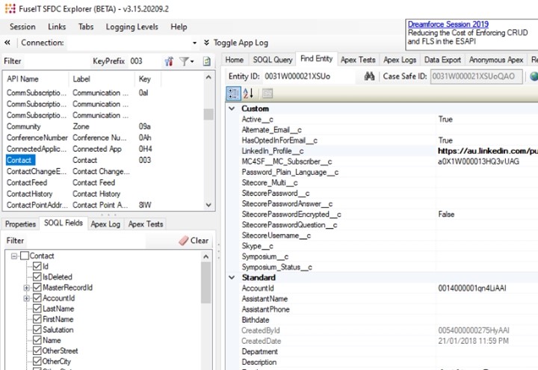Image resolution: width=538 pixels, height=370 pixels.
Task: Select the ContactHistory row
Action: point(104,194)
